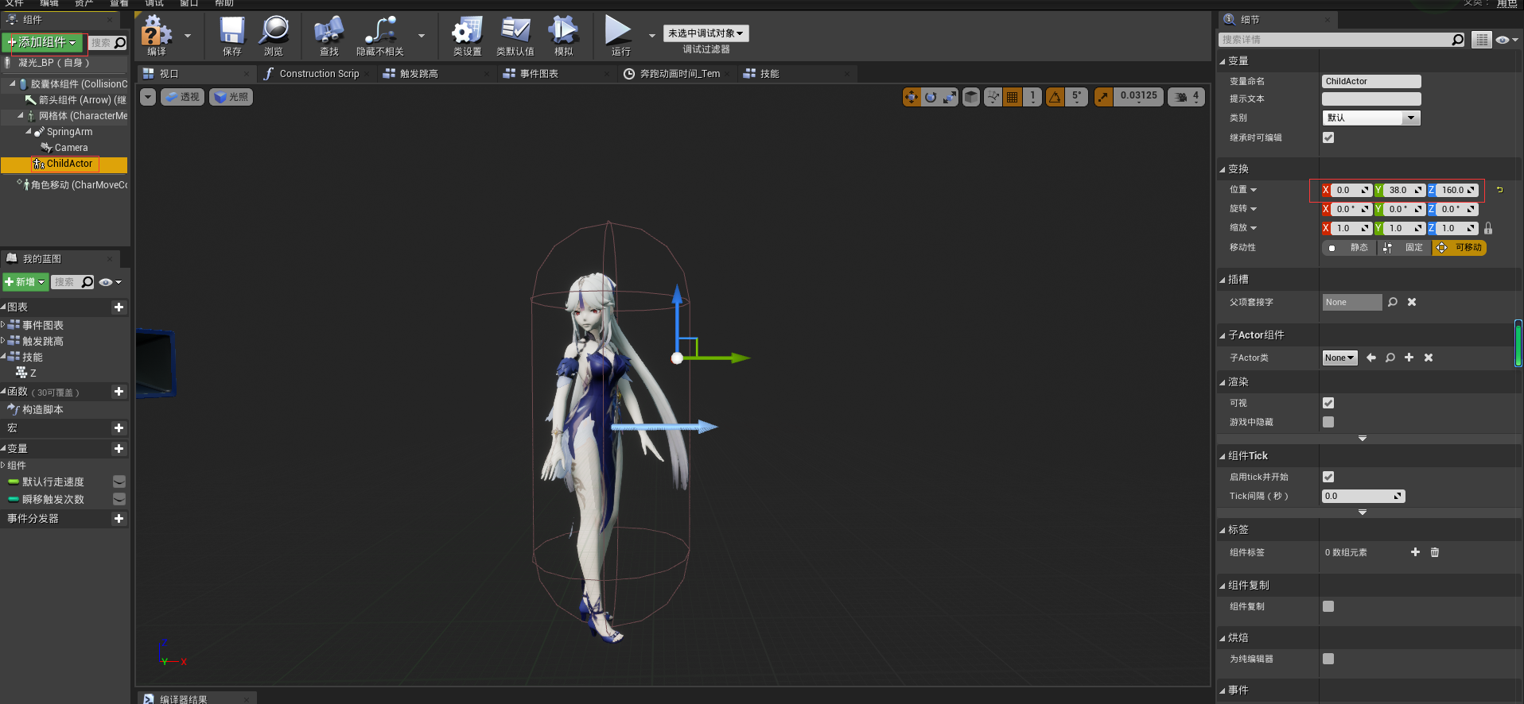Open the 类别 (Category) dropdown
This screenshot has height=704, width=1524.
[1371, 118]
